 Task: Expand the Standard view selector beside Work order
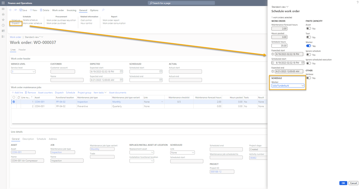click(34, 37)
